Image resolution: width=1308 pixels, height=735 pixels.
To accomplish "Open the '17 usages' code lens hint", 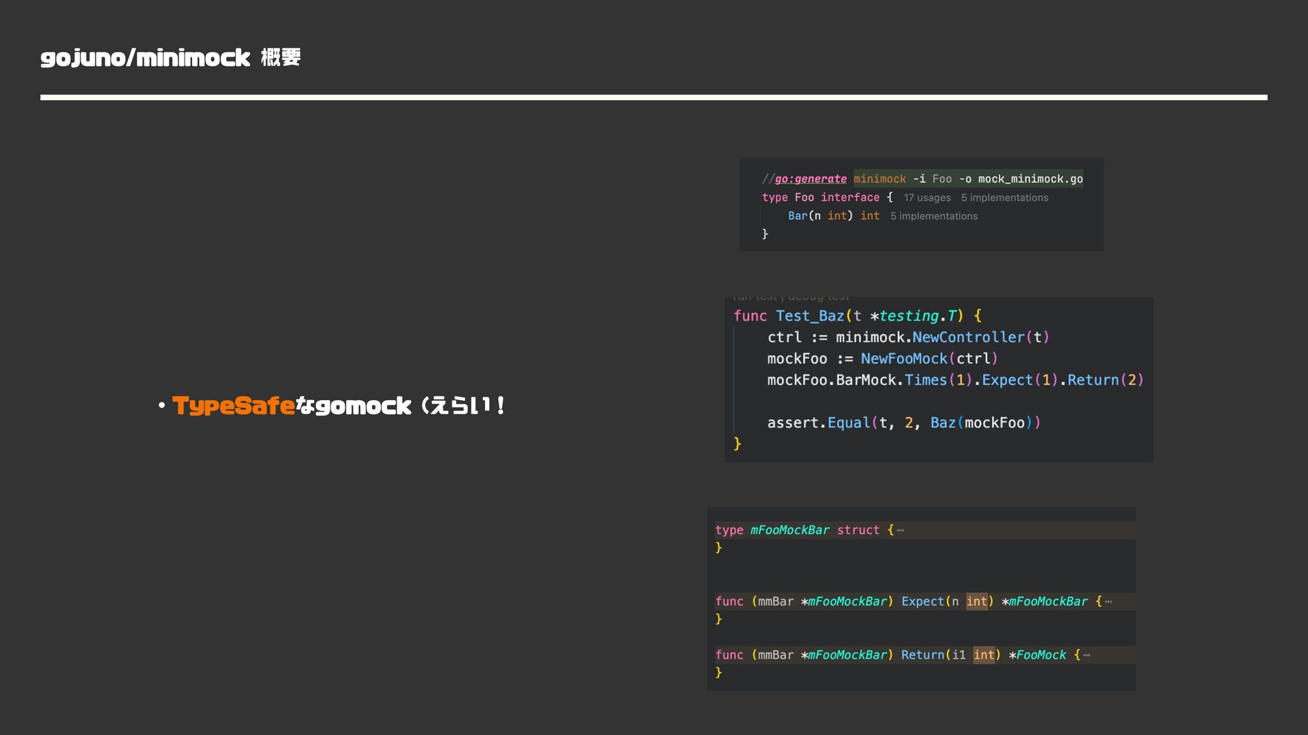I will tap(926, 197).
